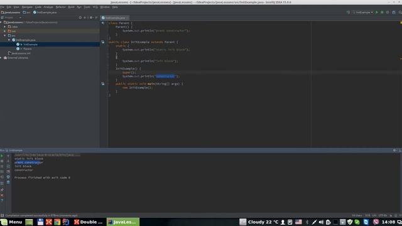Expand the out folder
The height and width of the screenshot is (226, 402).
(5, 31)
